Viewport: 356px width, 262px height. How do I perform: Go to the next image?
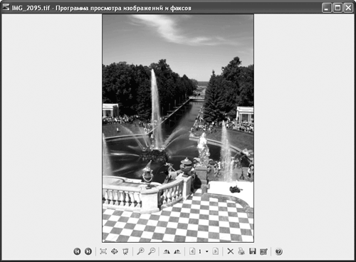click(x=88, y=251)
